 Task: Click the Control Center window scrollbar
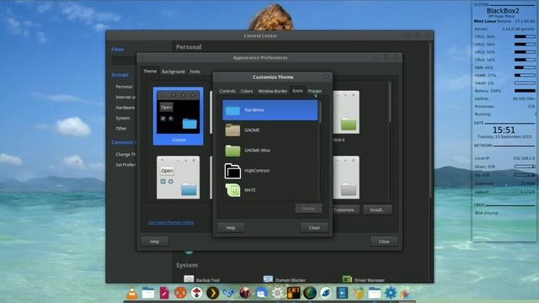[x=430, y=120]
